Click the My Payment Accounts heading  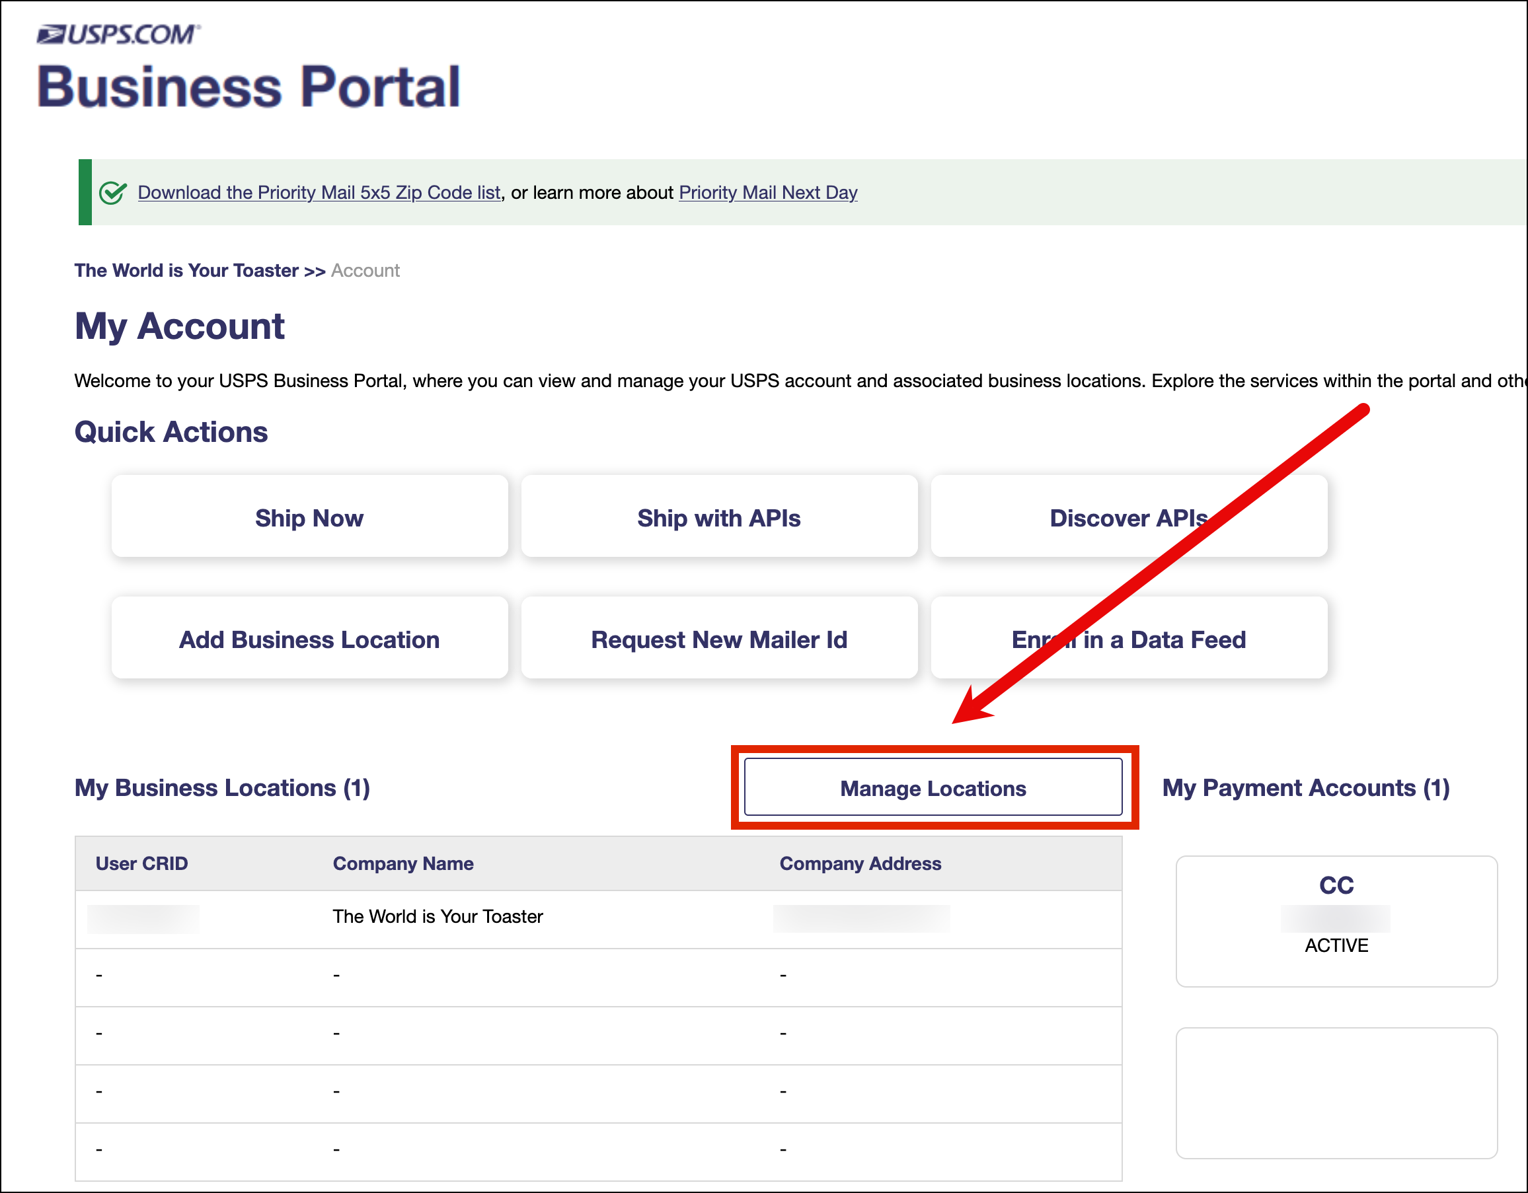1305,788
